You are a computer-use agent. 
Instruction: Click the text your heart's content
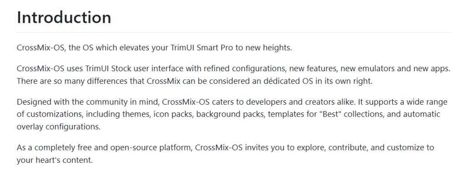55,160
